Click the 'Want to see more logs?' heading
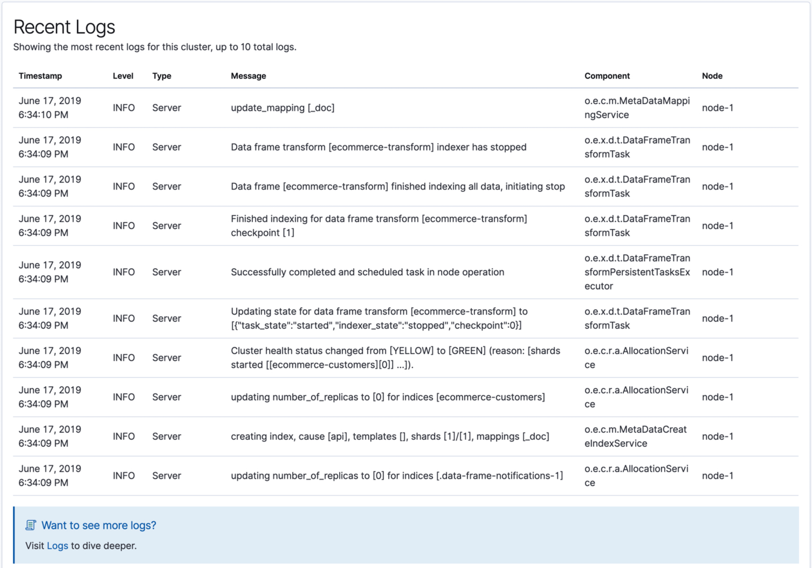The width and height of the screenshot is (812, 568). [x=98, y=525]
